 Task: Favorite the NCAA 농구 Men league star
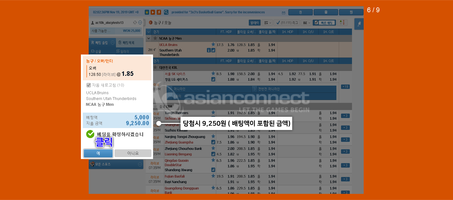point(155,38)
